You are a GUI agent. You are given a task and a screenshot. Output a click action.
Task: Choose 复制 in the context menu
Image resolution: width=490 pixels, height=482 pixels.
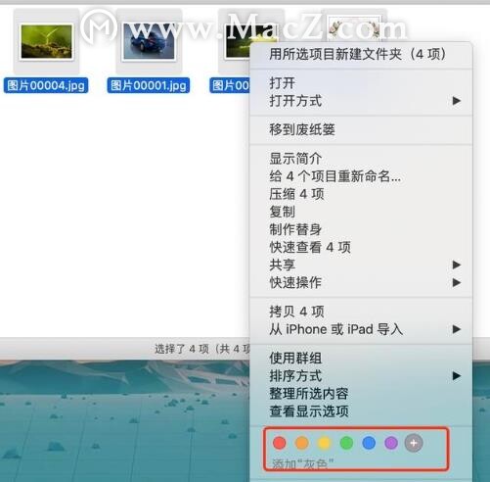pos(361,212)
